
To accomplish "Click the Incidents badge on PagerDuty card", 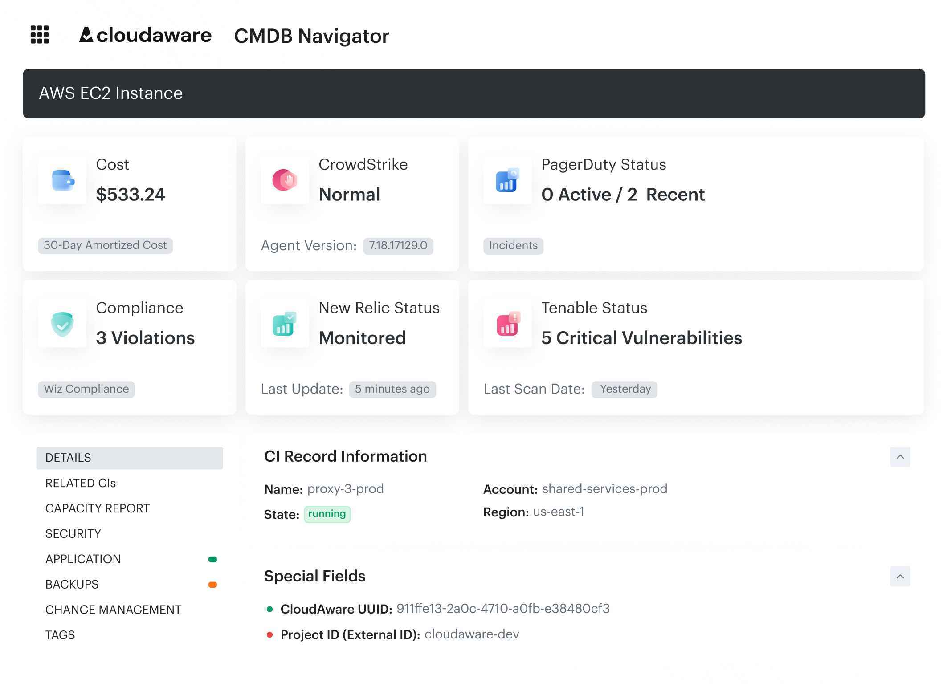I will pos(513,245).
